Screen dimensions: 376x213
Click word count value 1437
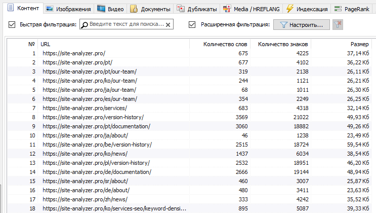(x=241, y=154)
